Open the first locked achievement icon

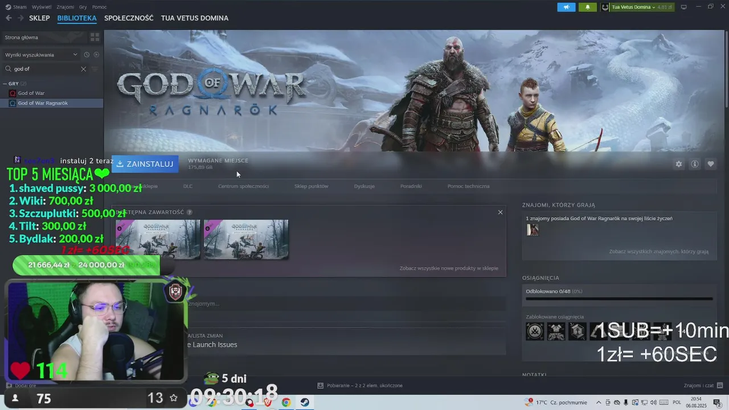click(x=535, y=331)
